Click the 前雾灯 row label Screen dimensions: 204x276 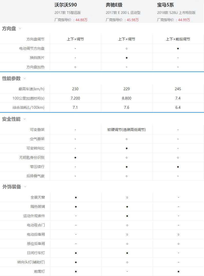click(x=40, y=271)
